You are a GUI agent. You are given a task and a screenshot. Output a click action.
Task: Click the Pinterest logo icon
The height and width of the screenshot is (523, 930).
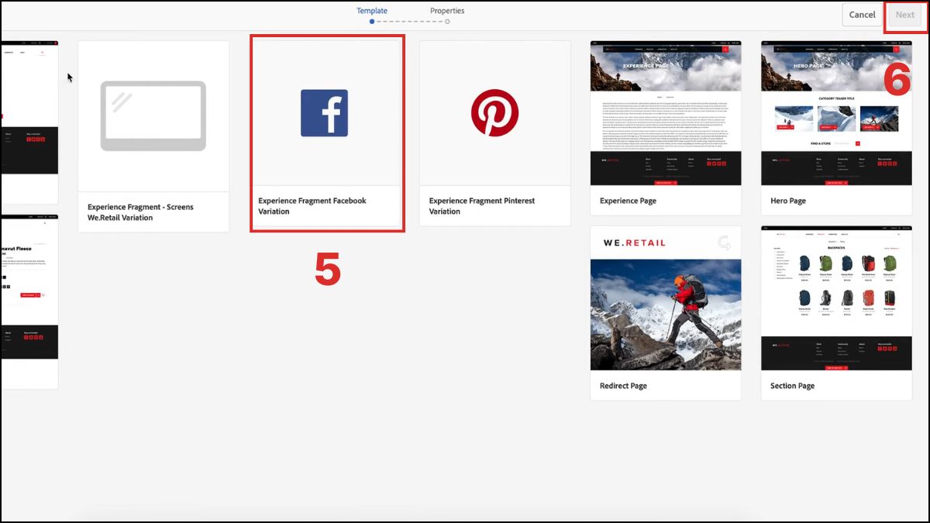coord(494,113)
